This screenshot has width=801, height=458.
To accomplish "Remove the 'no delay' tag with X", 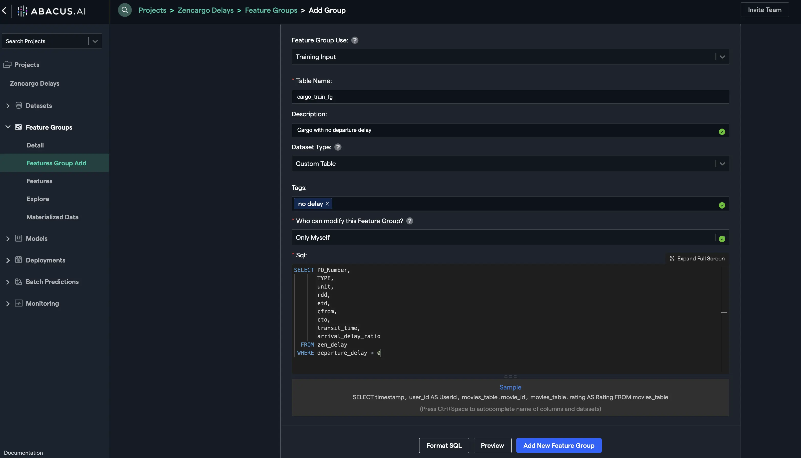I will (x=327, y=204).
